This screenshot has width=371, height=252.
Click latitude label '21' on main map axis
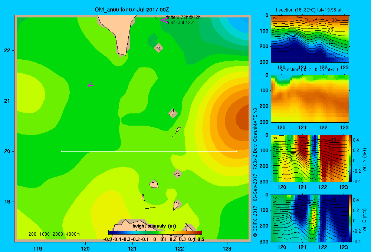pos(7,101)
